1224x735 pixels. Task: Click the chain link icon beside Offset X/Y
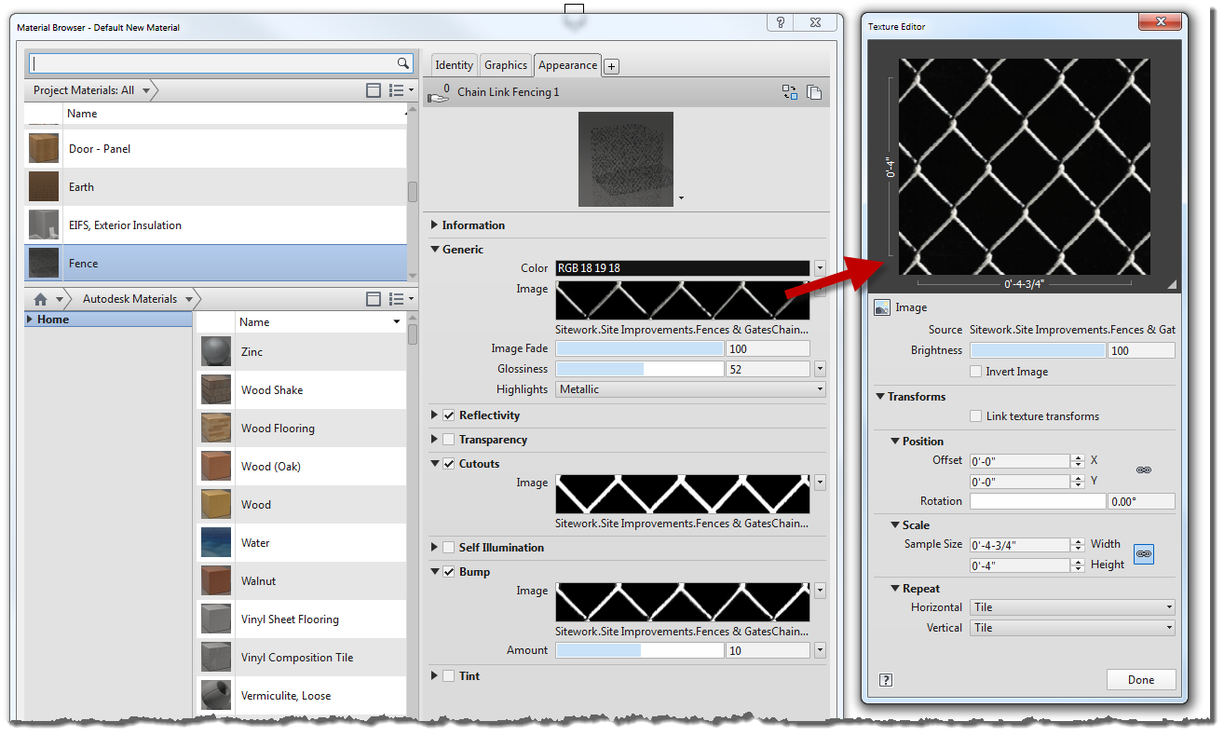(x=1144, y=470)
